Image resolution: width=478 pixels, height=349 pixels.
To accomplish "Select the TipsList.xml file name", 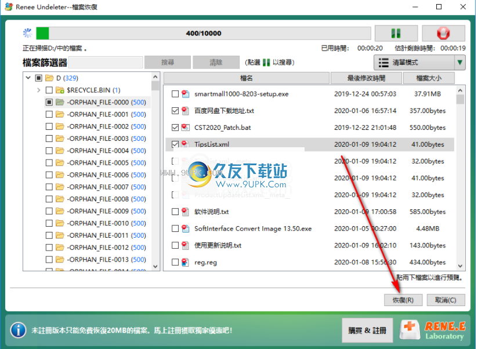I will pyautogui.click(x=212, y=144).
